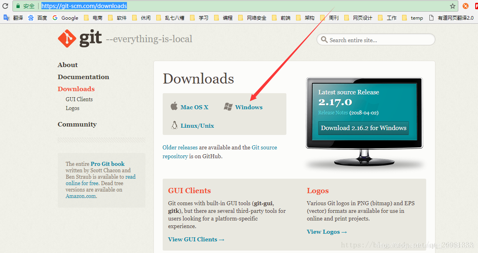Click Download 2.16.2 for Windows button
Image resolution: width=478 pixels, height=253 pixels.
pos(364,128)
